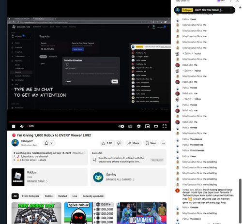This screenshot has width=242, height=224.
Task: Open the FREE ROBUX LIVE video thumbnail
Action: click(x=36, y=213)
